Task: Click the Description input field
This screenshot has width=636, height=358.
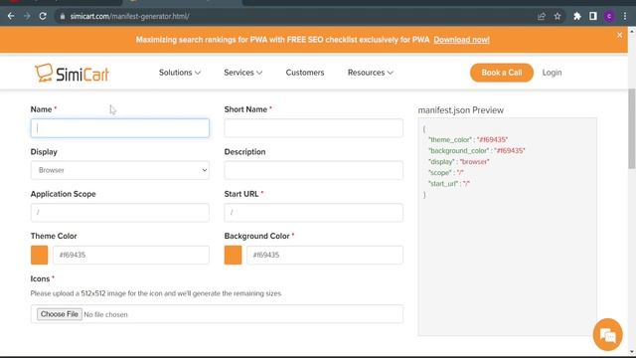Action: (314, 170)
